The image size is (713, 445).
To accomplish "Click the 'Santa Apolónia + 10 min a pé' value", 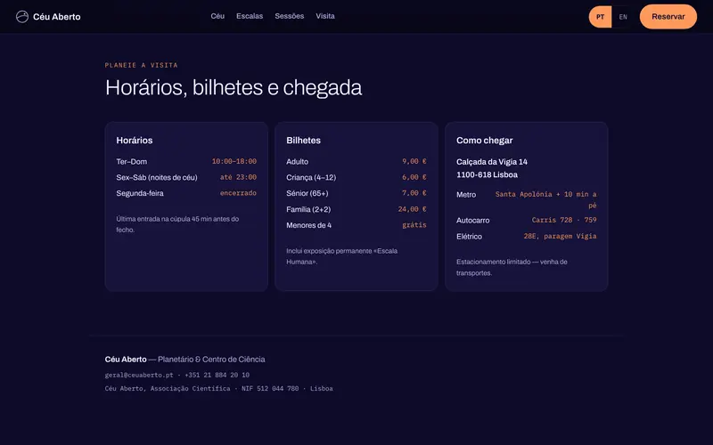I will [545, 199].
